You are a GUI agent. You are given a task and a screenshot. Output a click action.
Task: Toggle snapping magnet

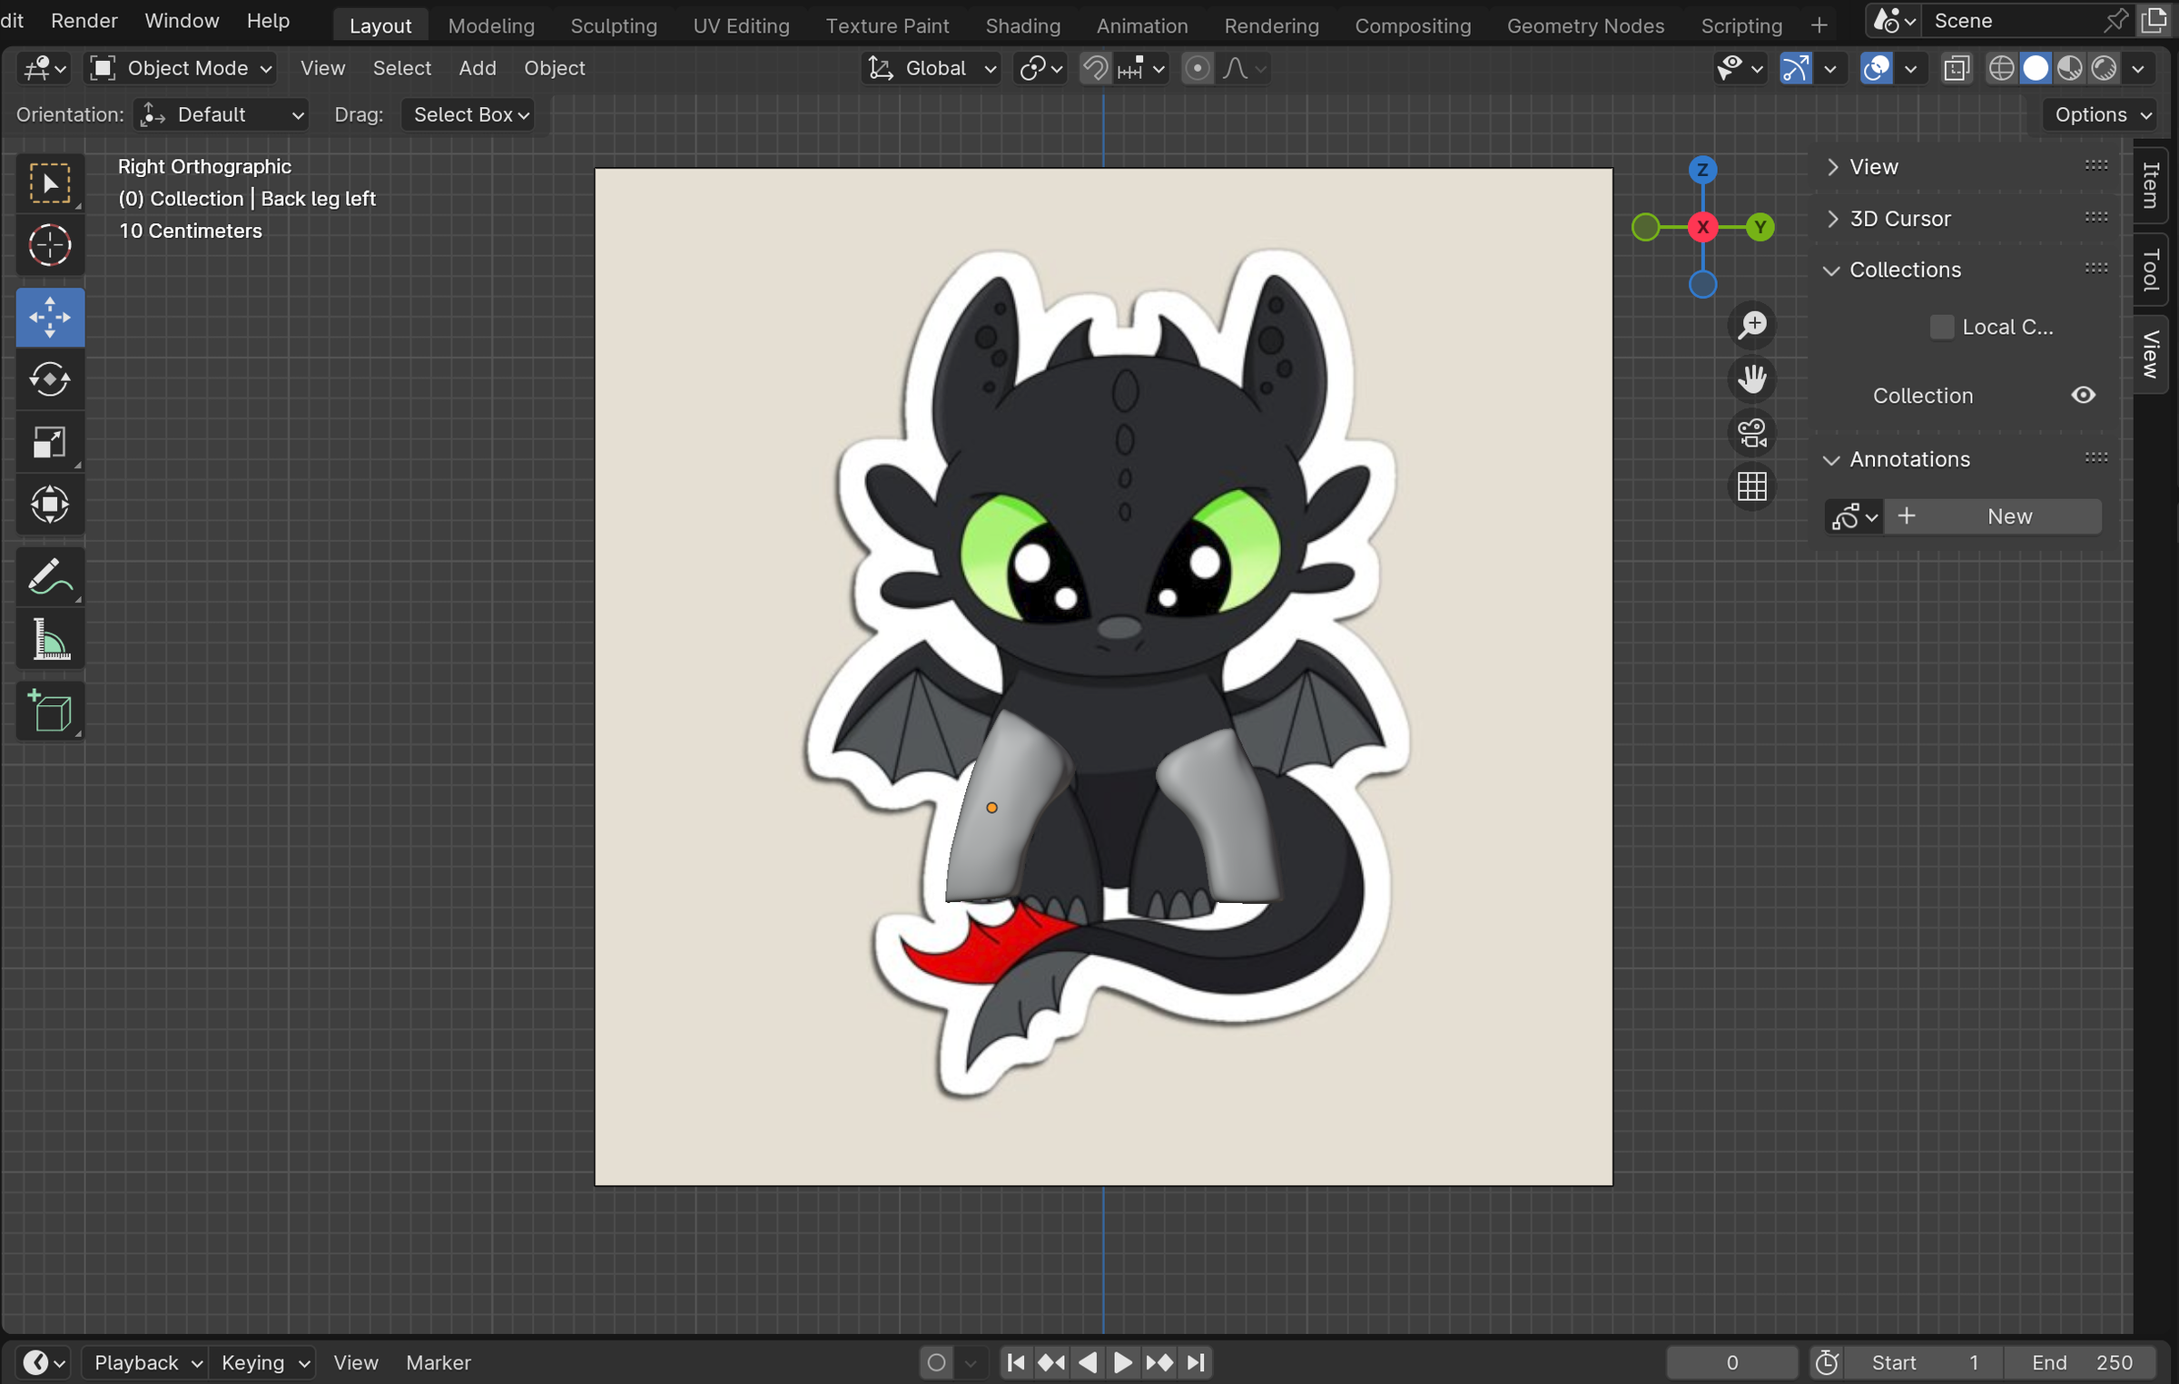[1096, 68]
